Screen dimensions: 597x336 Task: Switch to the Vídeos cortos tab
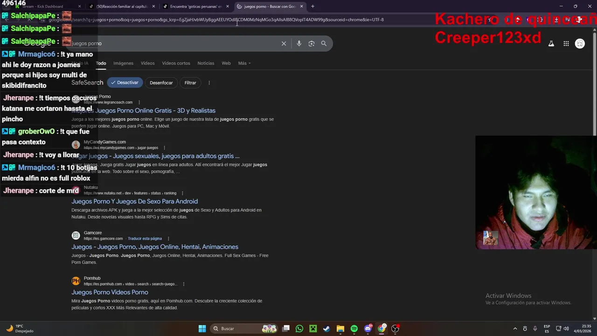[176, 63]
